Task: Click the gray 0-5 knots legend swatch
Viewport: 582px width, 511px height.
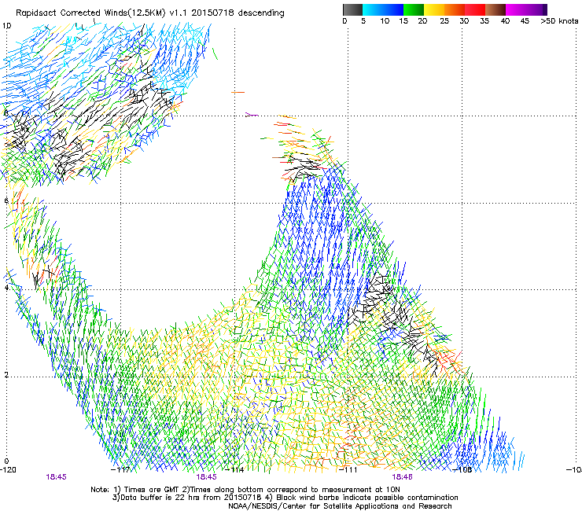Action: (352, 9)
